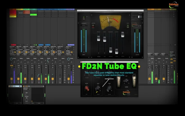Click the C-78 VU meter display
This screenshot has width=185, height=116.
tap(110, 22)
